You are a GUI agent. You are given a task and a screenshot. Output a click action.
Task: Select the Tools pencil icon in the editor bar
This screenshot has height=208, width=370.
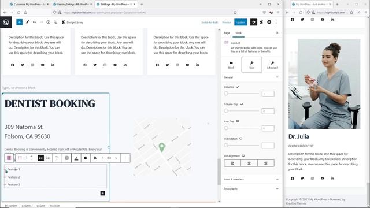(x=27, y=22)
